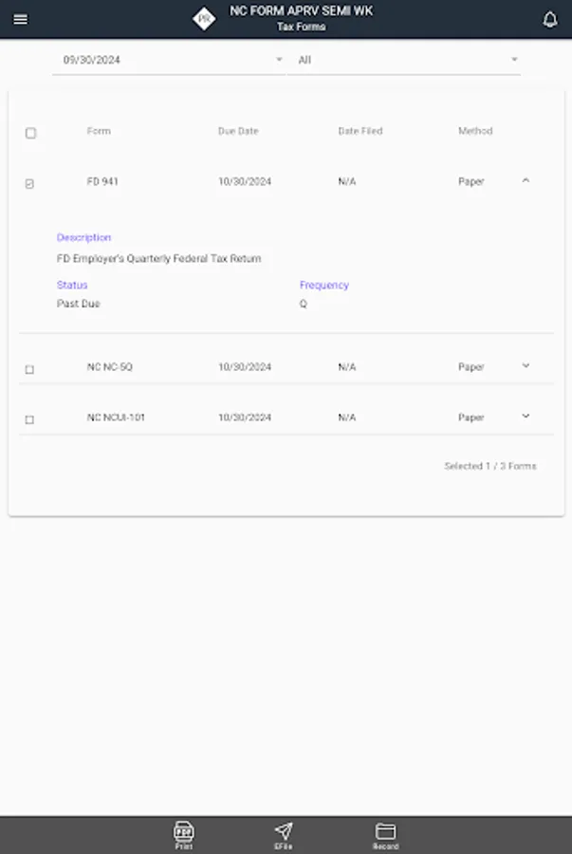572x854 pixels.
Task: Open the All filter dropdown
Action: [406, 58]
